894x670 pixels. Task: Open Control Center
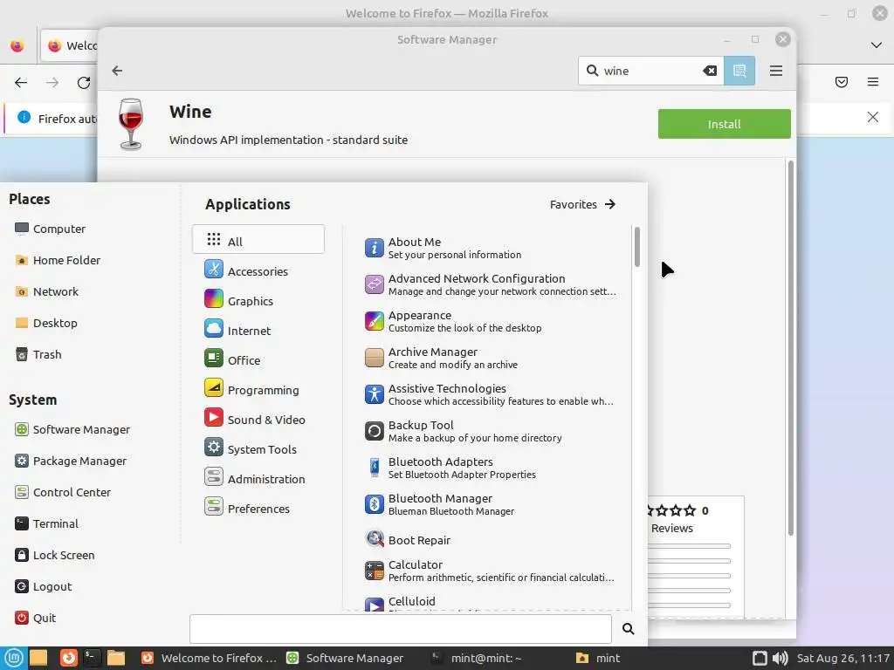[x=63, y=492]
